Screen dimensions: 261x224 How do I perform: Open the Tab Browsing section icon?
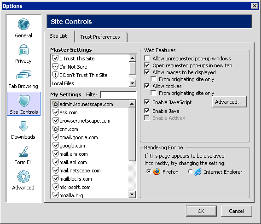(23, 75)
